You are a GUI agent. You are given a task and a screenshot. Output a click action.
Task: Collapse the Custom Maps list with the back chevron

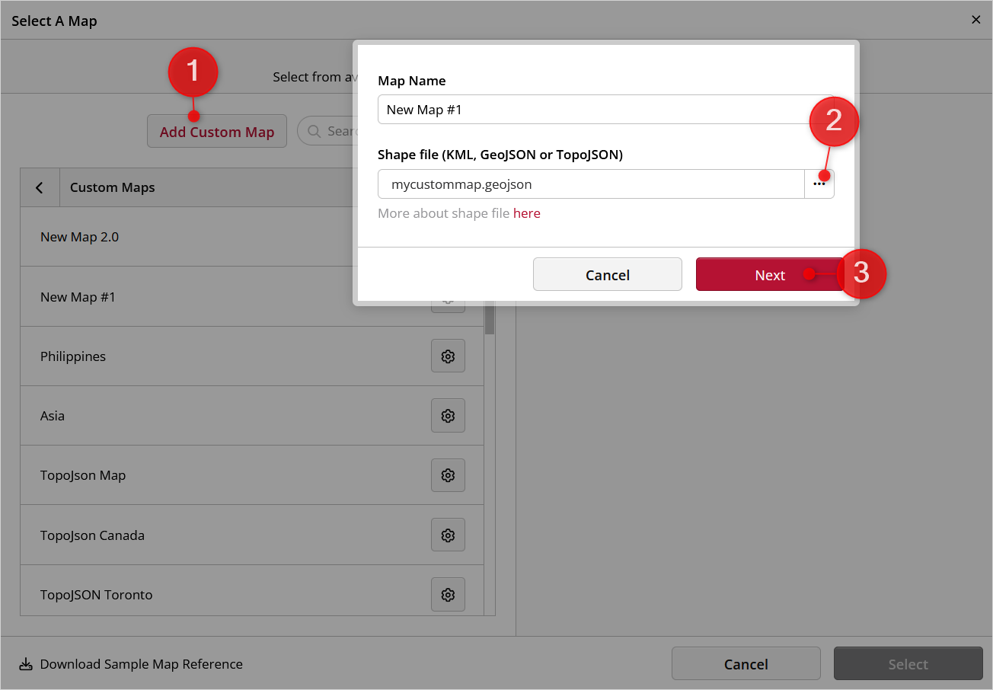click(x=40, y=187)
